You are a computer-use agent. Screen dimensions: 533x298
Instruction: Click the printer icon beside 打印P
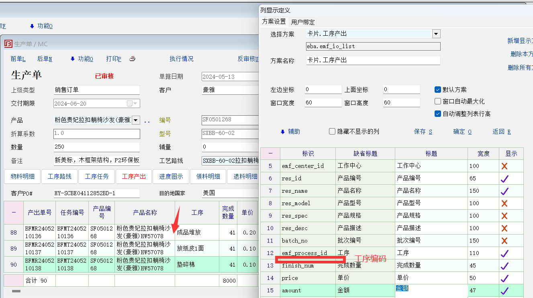(x=133, y=59)
